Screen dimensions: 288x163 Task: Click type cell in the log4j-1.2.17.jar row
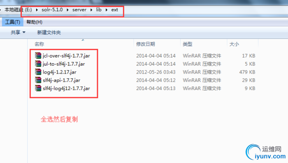coord(202,72)
